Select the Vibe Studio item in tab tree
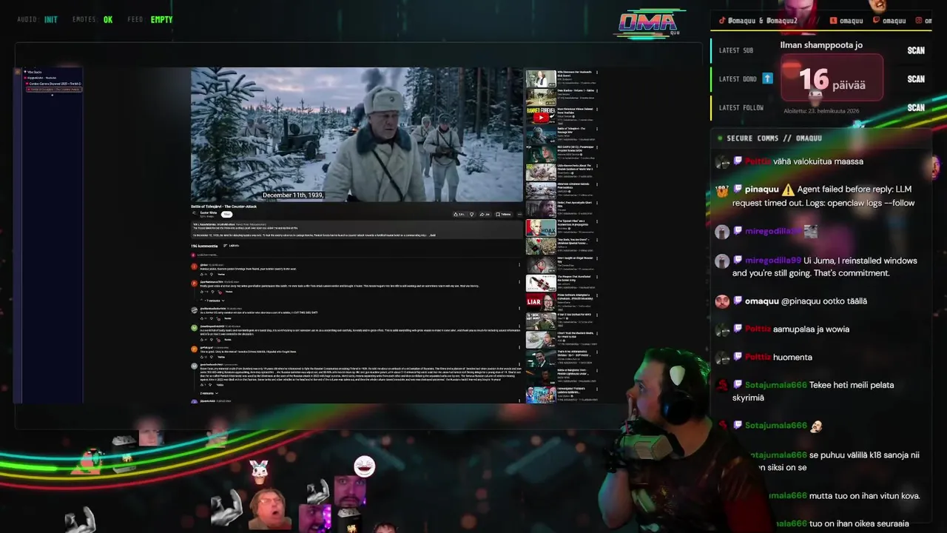 [x=33, y=72]
